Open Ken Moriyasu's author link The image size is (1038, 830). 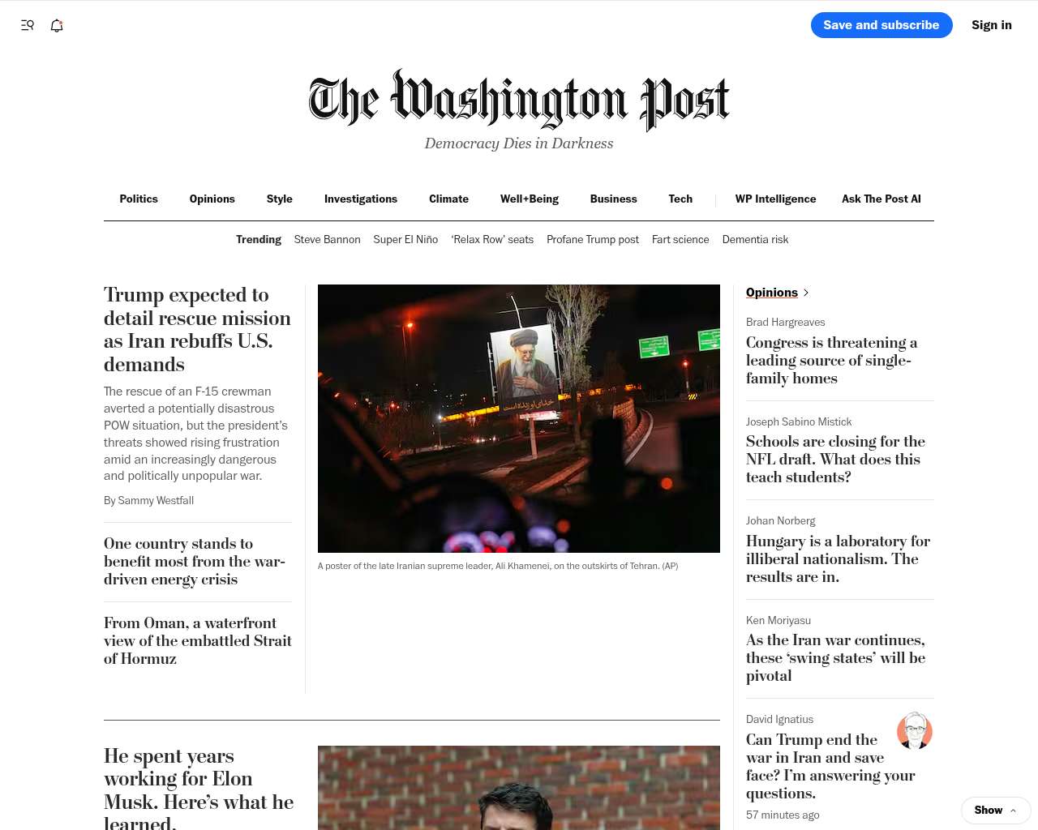tap(778, 621)
